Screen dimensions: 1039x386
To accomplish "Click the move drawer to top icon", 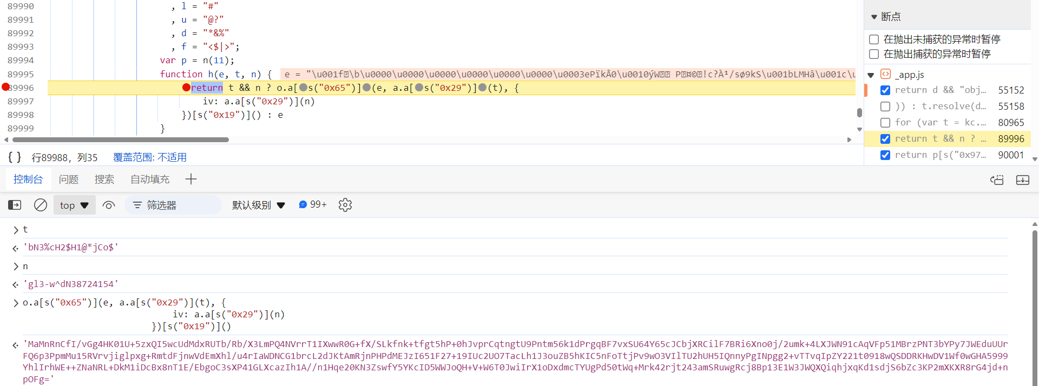I will tap(997, 180).
